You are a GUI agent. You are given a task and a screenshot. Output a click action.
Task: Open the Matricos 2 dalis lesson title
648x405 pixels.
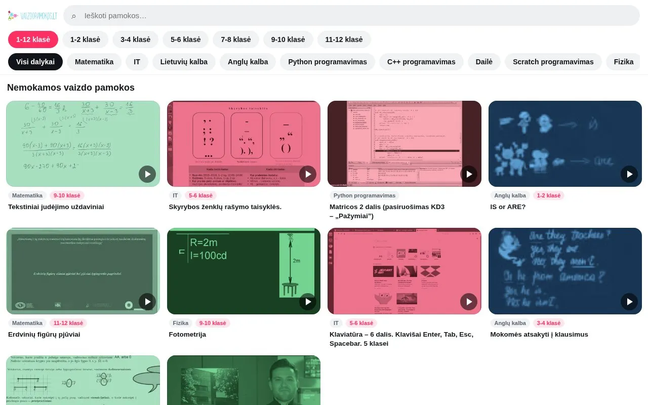click(x=387, y=212)
